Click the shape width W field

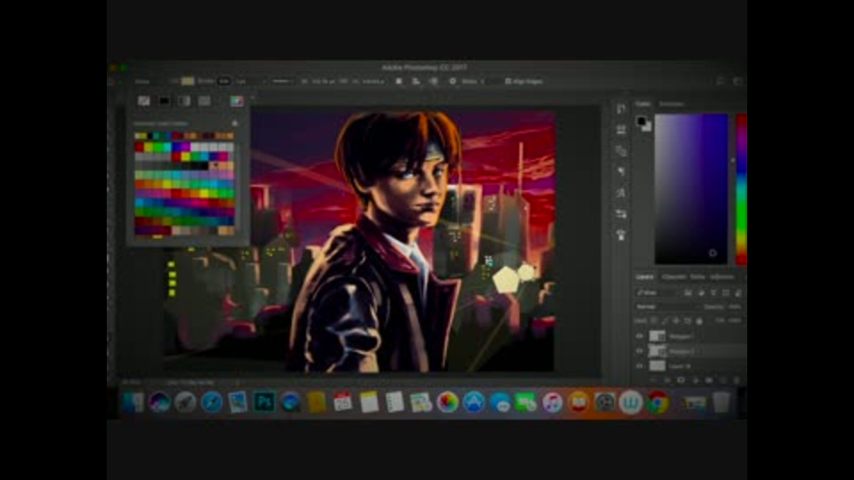click(x=324, y=81)
